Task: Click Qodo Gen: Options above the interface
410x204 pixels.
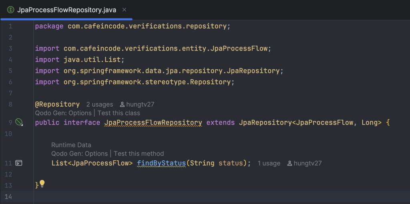Action: click(63, 113)
